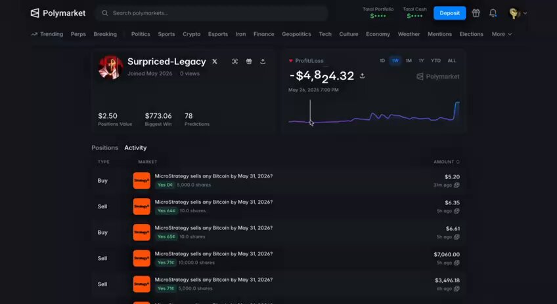Open the profile avatar menu

[x=518, y=13]
